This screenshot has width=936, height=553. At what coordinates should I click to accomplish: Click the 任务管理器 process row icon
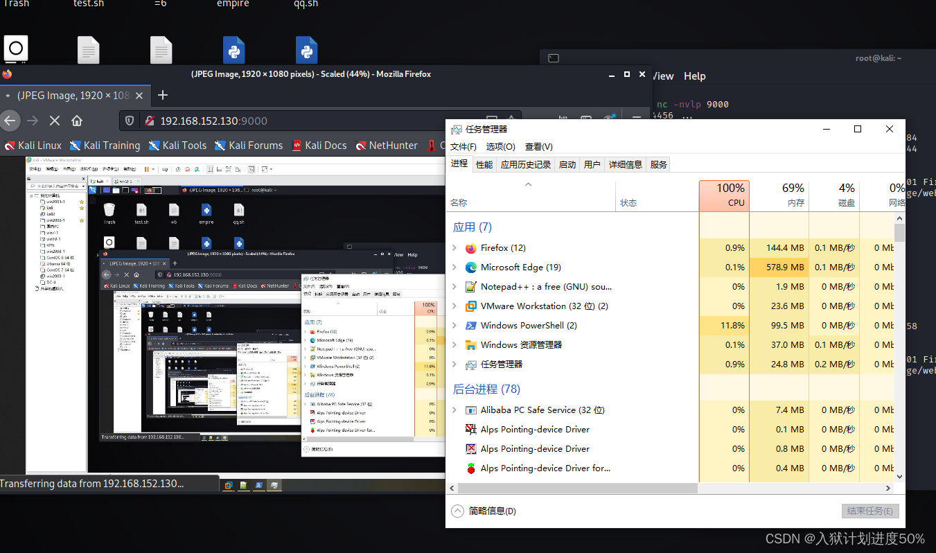[471, 365]
